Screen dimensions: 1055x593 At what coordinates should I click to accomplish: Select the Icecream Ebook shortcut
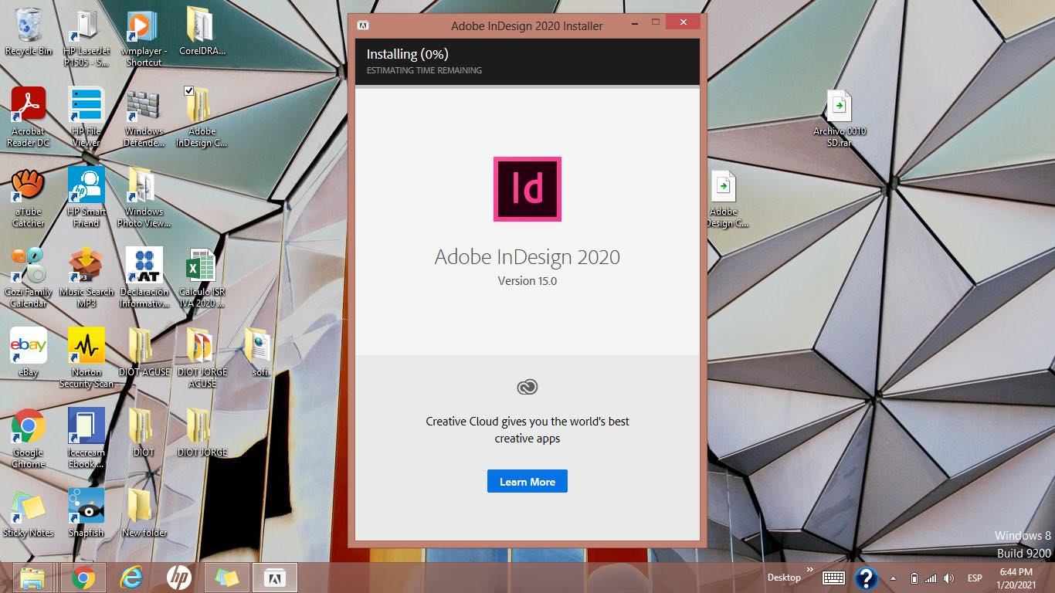[86, 439]
